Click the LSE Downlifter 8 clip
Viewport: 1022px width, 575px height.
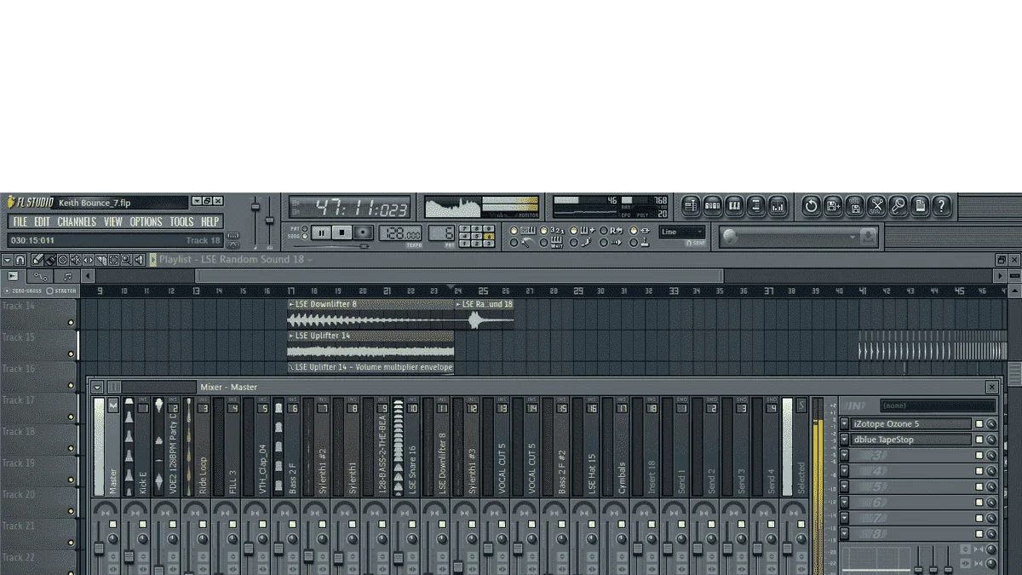coord(371,314)
